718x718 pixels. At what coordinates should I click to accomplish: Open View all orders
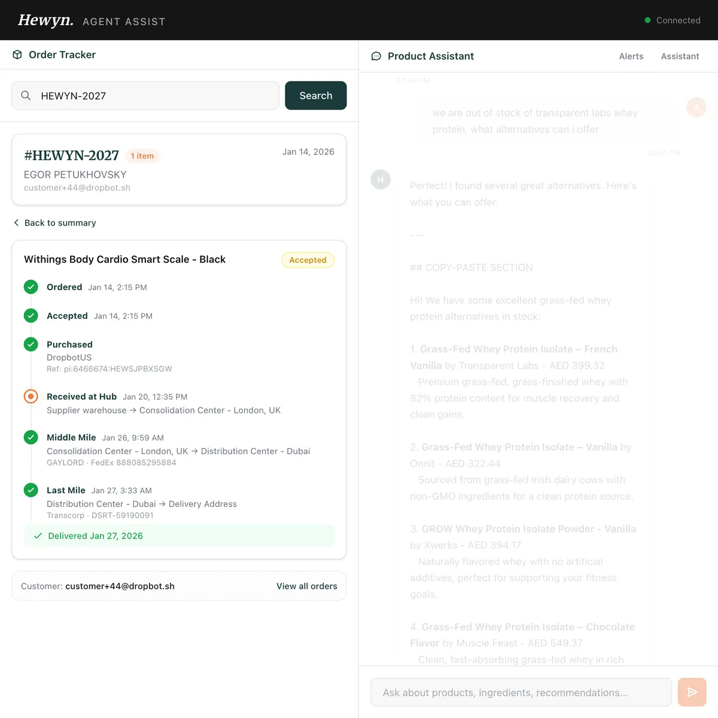307,586
